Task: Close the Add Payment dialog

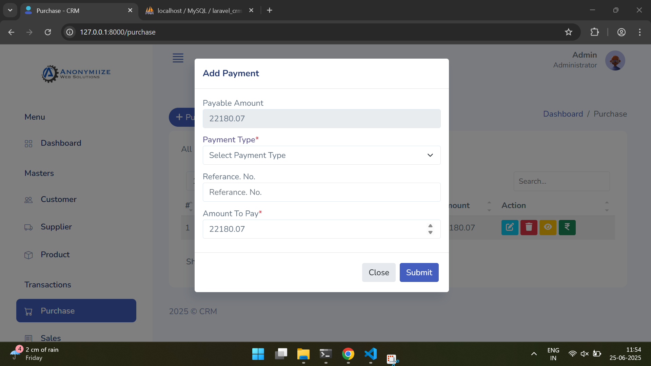Action: (379, 272)
